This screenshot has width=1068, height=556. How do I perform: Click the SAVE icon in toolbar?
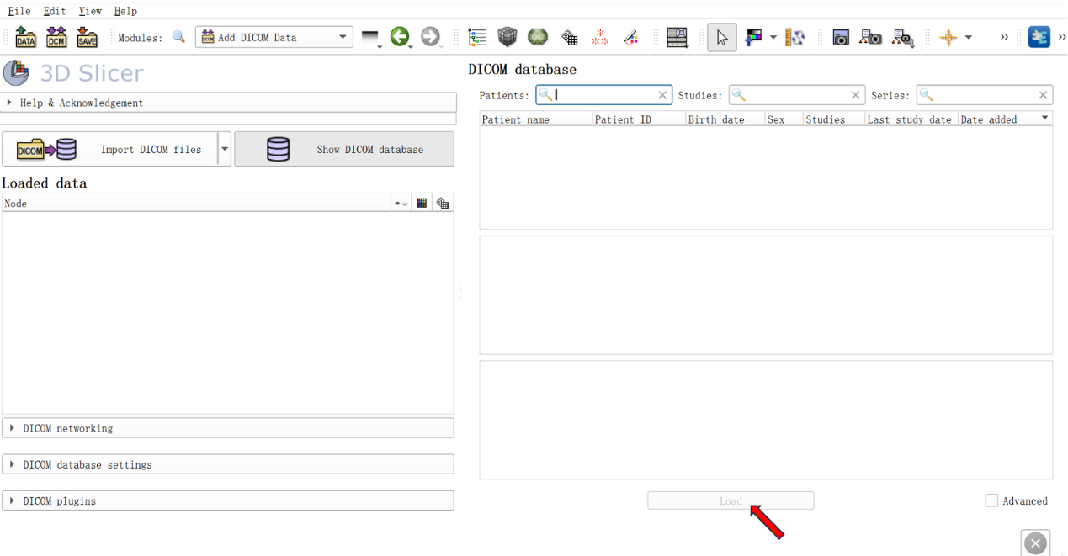[x=87, y=37]
